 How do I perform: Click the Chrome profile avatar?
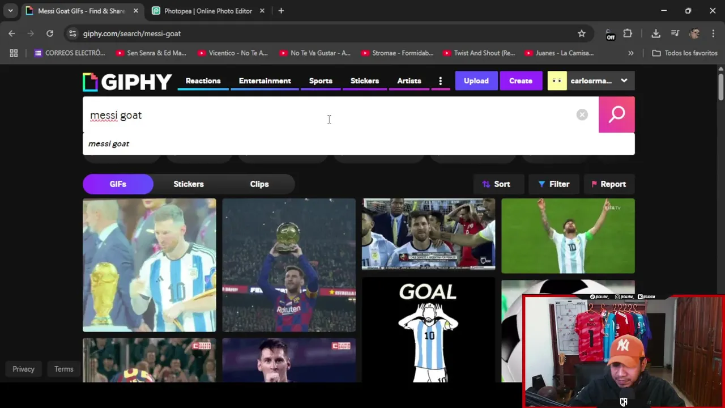click(x=694, y=33)
